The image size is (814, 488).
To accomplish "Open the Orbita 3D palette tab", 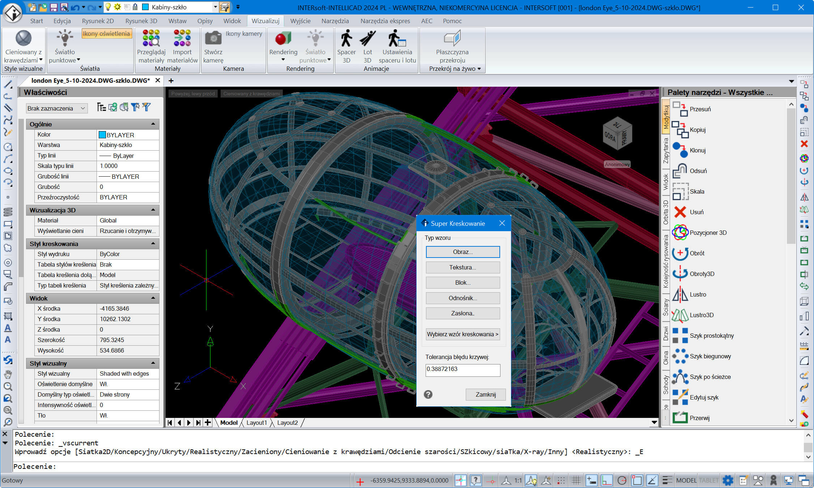I will coord(666,212).
